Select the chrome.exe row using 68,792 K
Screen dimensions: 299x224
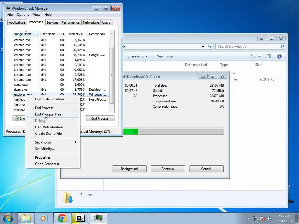pos(61,55)
